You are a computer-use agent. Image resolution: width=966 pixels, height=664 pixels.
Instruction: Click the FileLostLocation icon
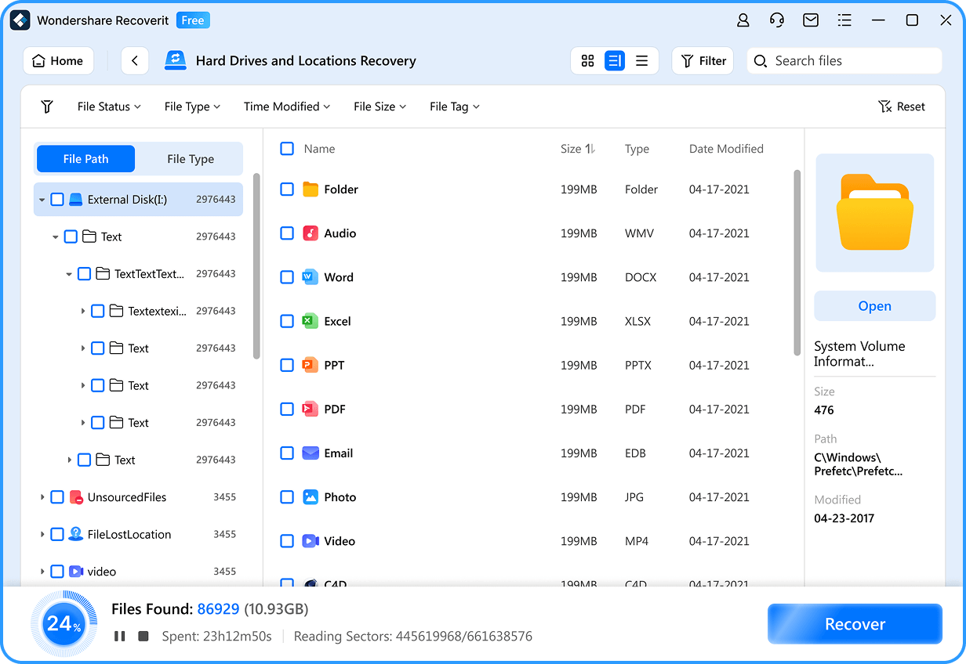76,534
